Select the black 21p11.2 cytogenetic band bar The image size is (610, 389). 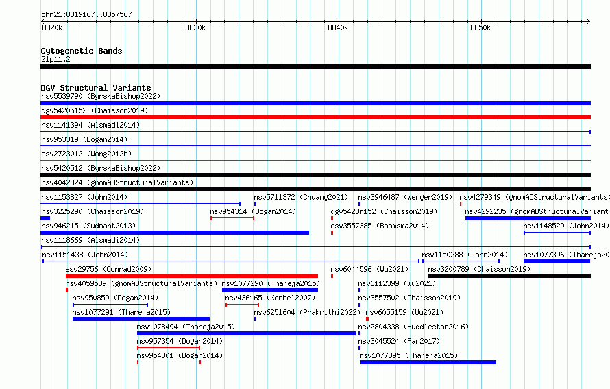click(x=315, y=67)
